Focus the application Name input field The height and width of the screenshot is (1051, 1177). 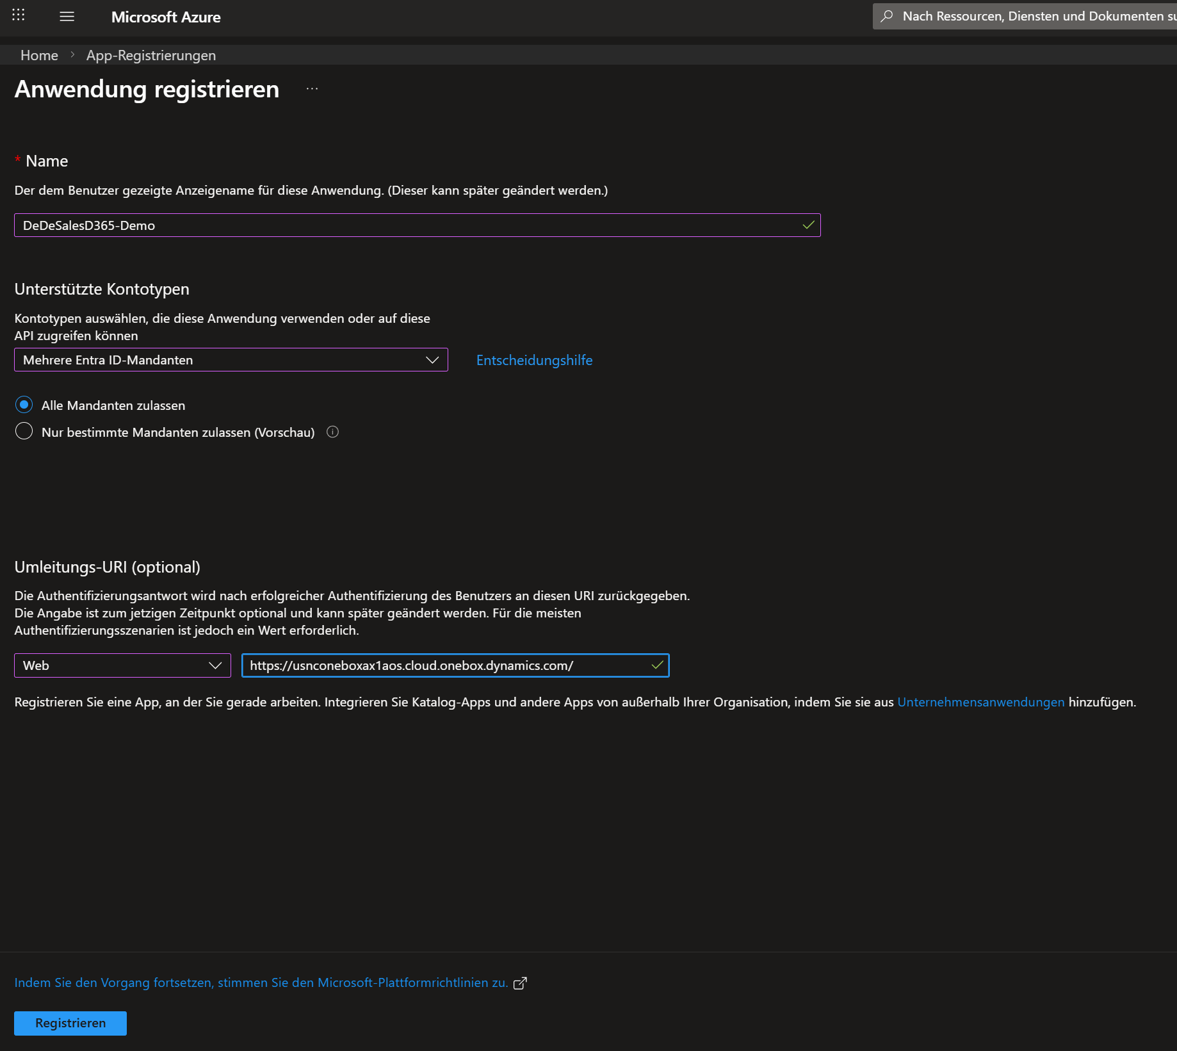(418, 225)
